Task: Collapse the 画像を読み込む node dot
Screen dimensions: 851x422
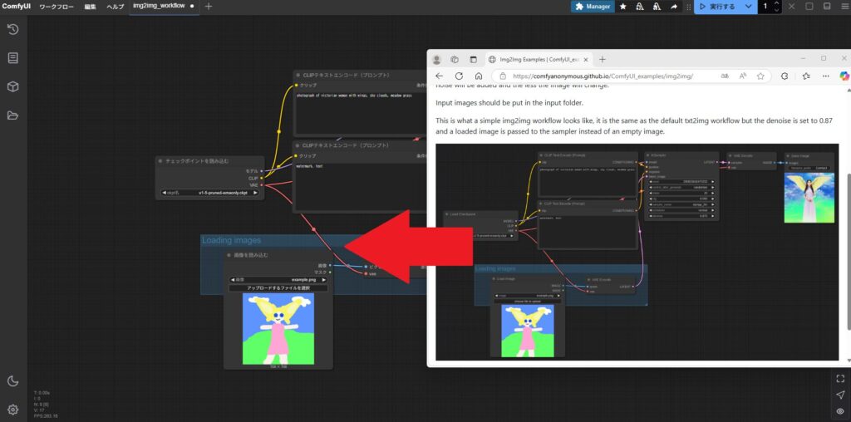Action: [229, 255]
